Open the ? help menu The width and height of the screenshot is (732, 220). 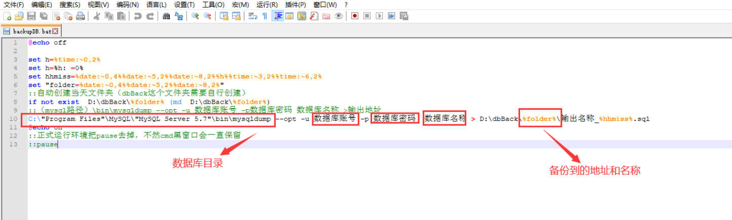click(346, 5)
